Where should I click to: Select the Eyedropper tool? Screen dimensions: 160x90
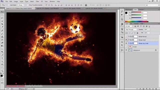tap(2, 27)
